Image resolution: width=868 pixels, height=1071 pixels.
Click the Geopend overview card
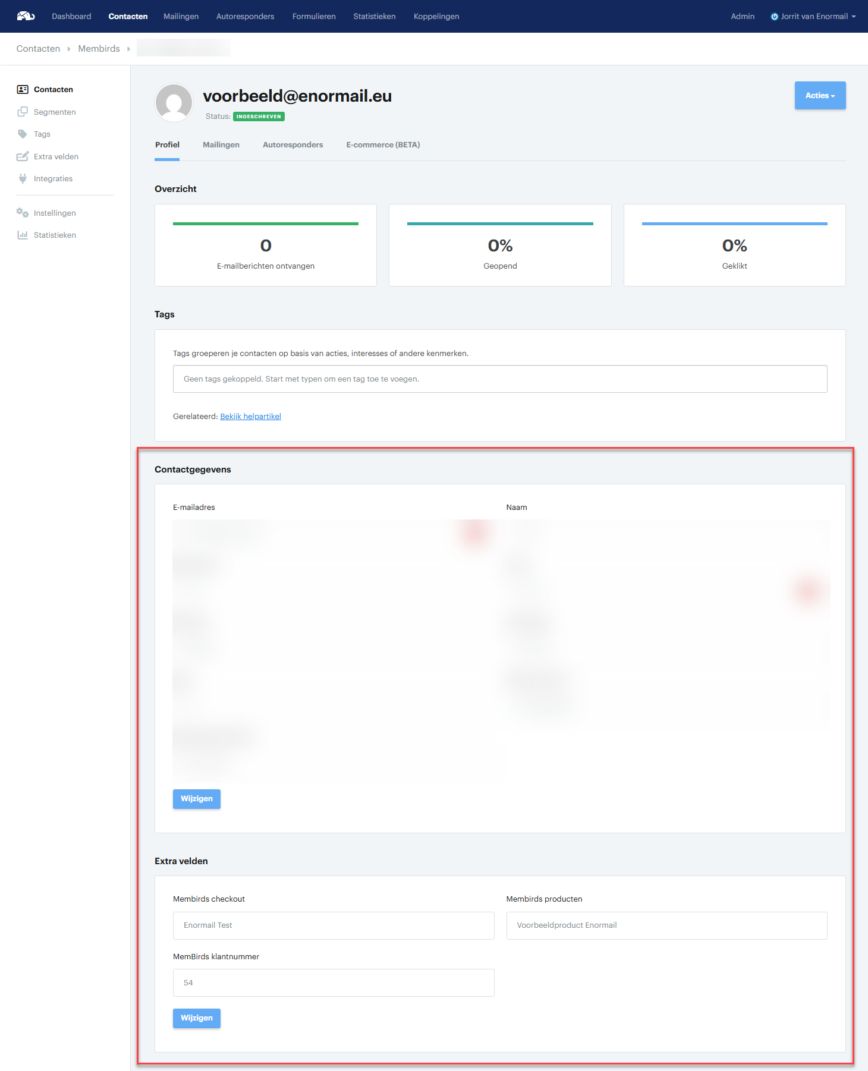pyautogui.click(x=500, y=245)
